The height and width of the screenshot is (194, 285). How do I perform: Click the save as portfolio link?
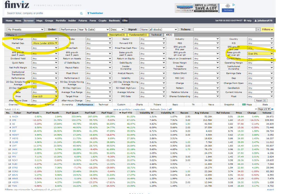[x=122, y=109]
